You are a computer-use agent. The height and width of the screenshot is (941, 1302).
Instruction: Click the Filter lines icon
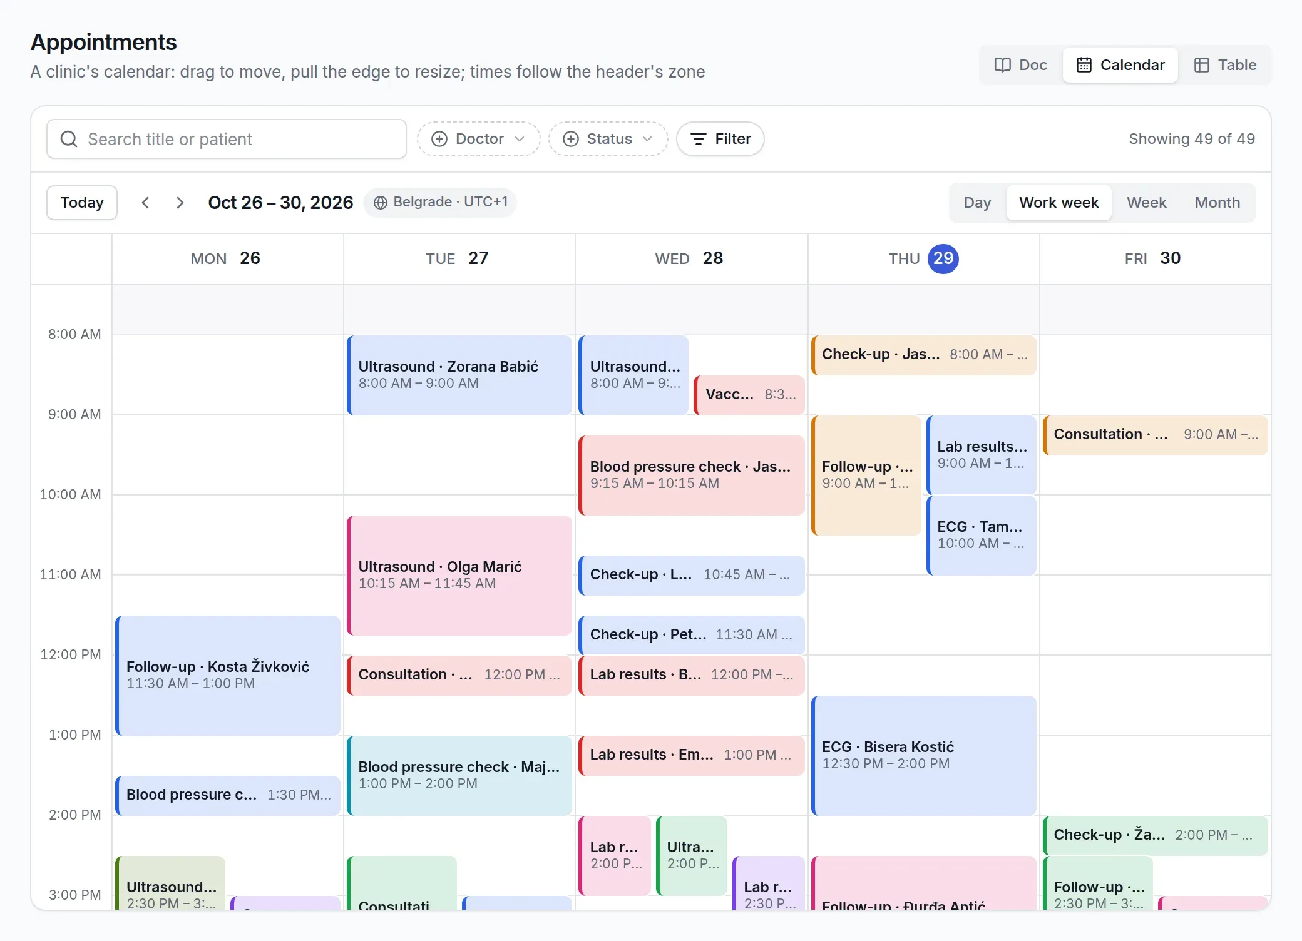click(699, 139)
